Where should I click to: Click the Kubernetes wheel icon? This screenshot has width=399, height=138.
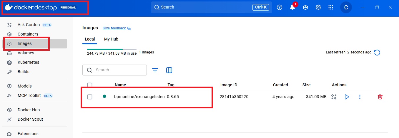(9, 63)
